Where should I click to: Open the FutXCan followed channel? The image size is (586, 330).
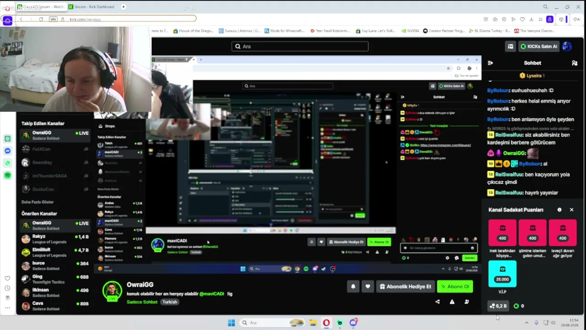pyautogui.click(x=55, y=149)
